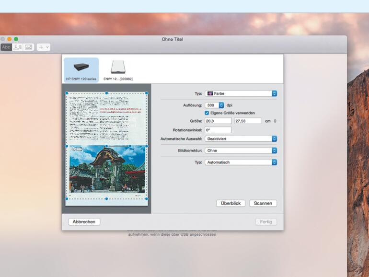Click the Abc text mode toolbar button
This screenshot has width=369, height=277.
6,47
